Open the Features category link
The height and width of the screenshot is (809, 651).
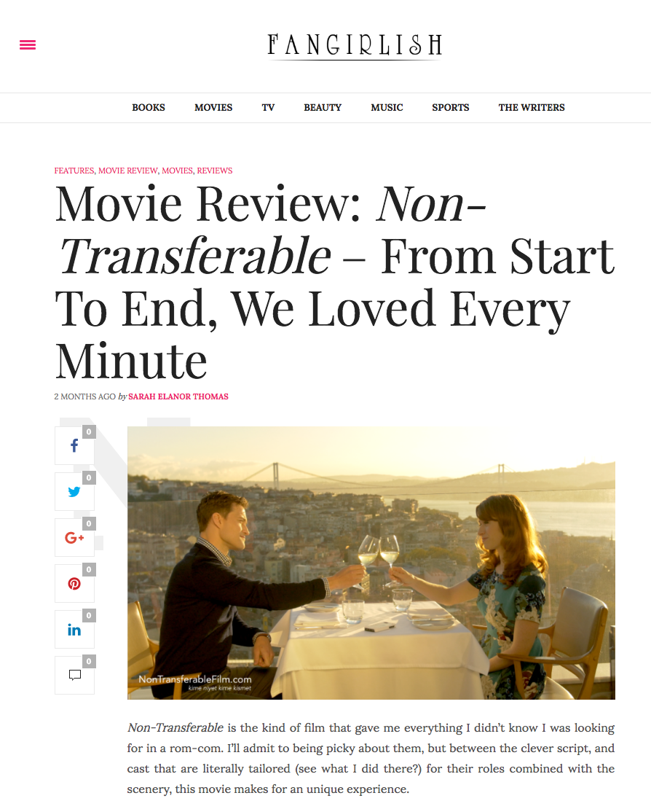74,171
